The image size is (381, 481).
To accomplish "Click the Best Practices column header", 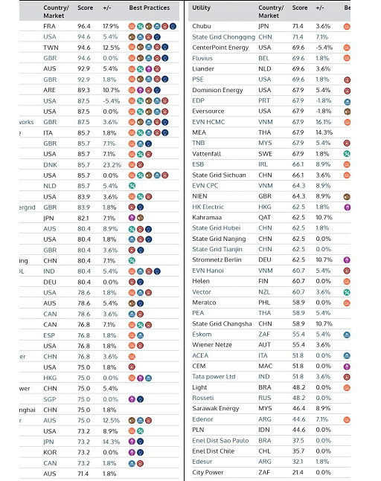I will pyautogui.click(x=150, y=8).
